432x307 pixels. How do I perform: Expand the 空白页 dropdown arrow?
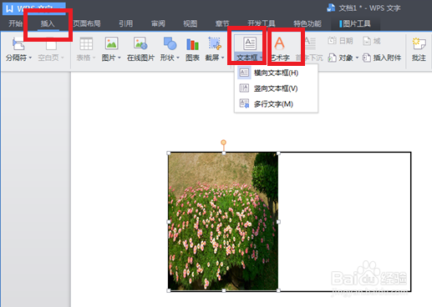pos(63,58)
